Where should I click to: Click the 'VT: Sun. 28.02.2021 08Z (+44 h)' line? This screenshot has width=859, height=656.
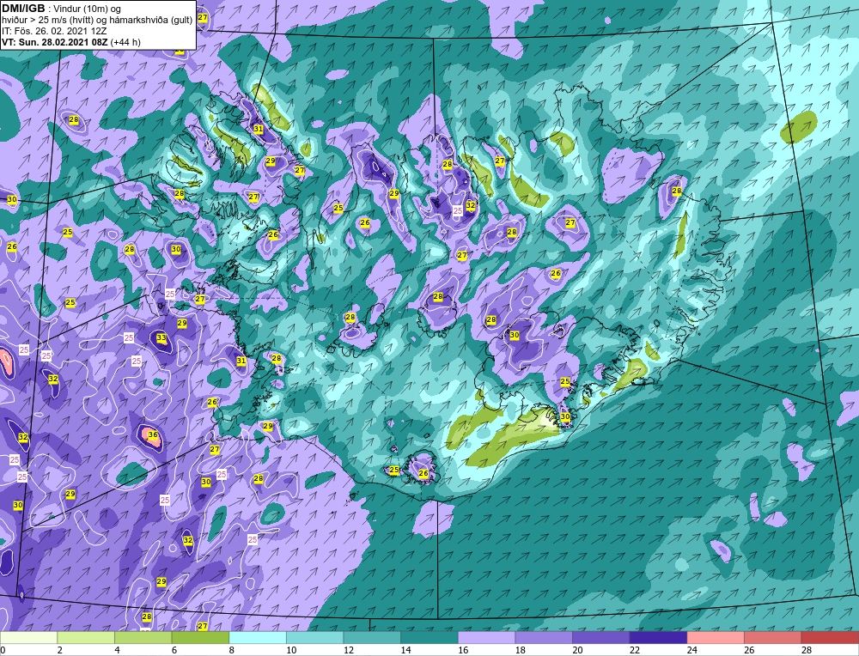click(71, 42)
